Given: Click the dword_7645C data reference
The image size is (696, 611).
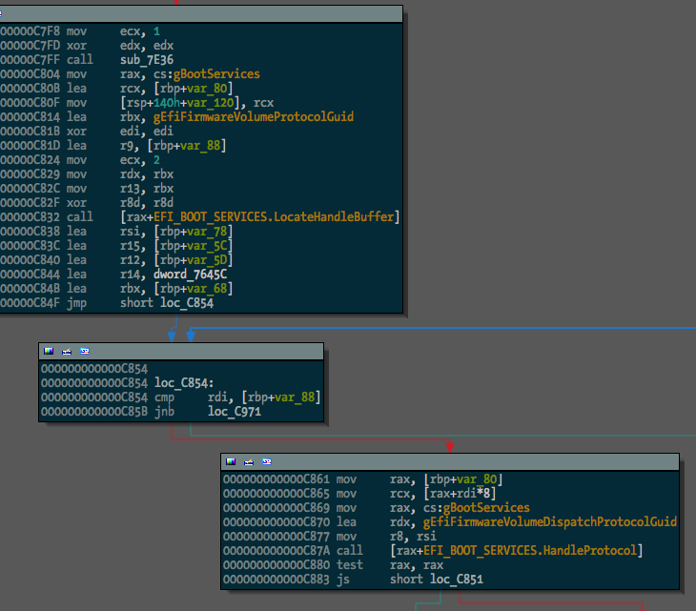Looking at the screenshot, I should (x=190, y=275).
